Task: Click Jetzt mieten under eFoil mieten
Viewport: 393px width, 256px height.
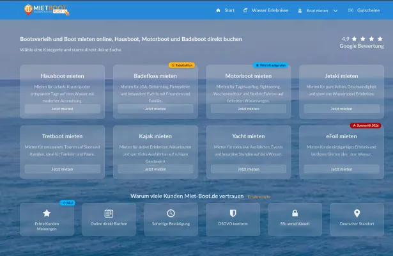Action: (341, 169)
